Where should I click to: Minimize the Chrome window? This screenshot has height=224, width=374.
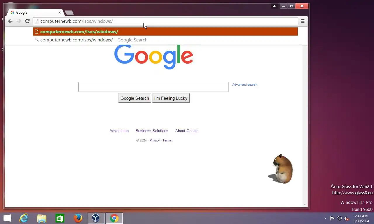[283, 6]
